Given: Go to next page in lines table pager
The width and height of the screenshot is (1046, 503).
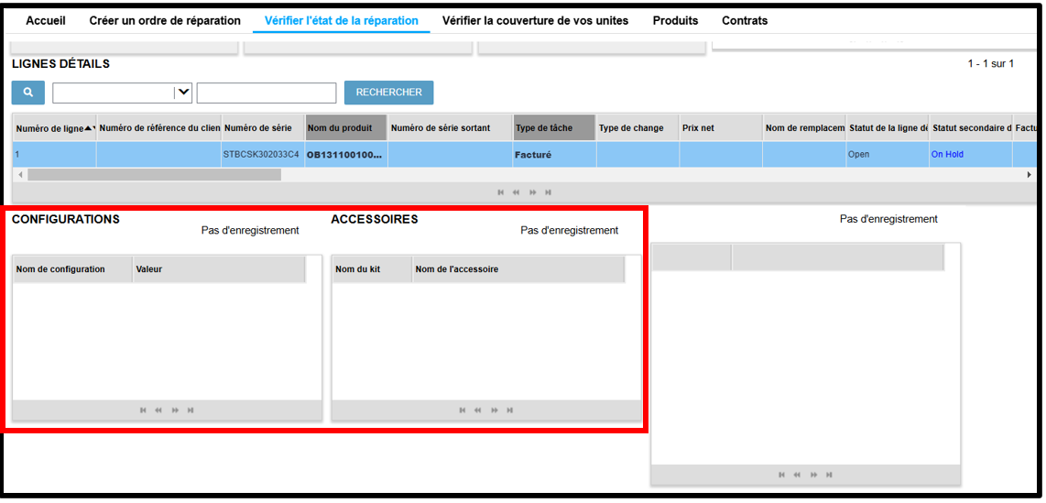Looking at the screenshot, I should [532, 192].
